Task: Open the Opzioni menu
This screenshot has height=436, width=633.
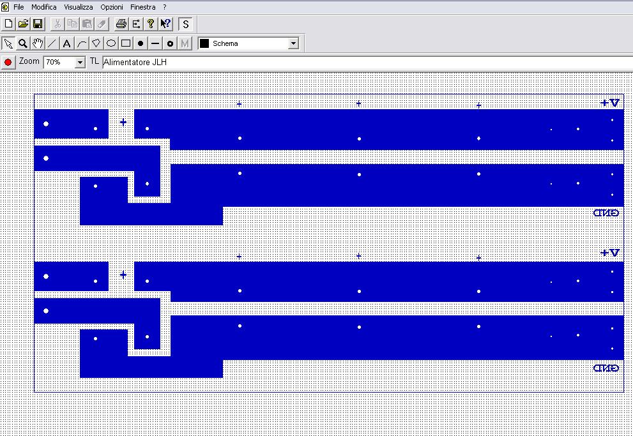Action: pyautogui.click(x=112, y=7)
